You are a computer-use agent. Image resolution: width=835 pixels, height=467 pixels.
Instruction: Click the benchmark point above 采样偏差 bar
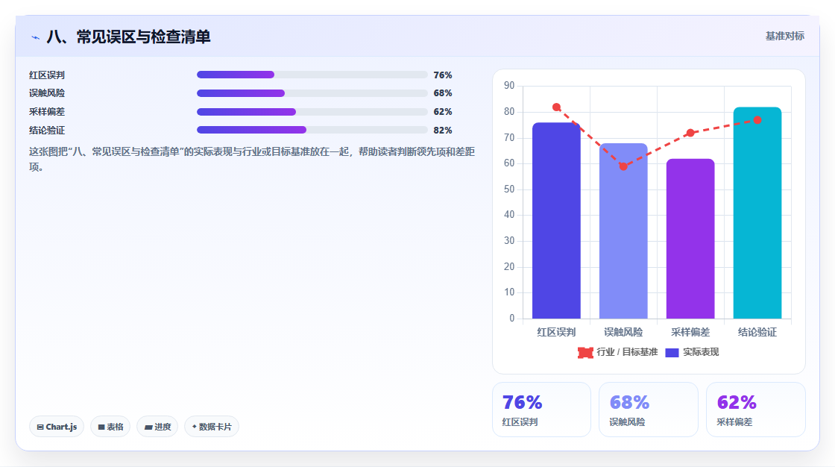690,133
